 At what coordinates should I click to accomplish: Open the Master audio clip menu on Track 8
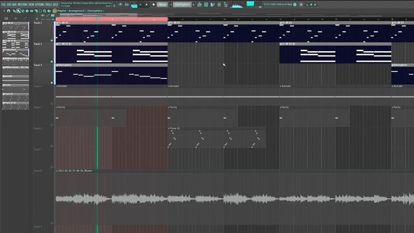57,171
